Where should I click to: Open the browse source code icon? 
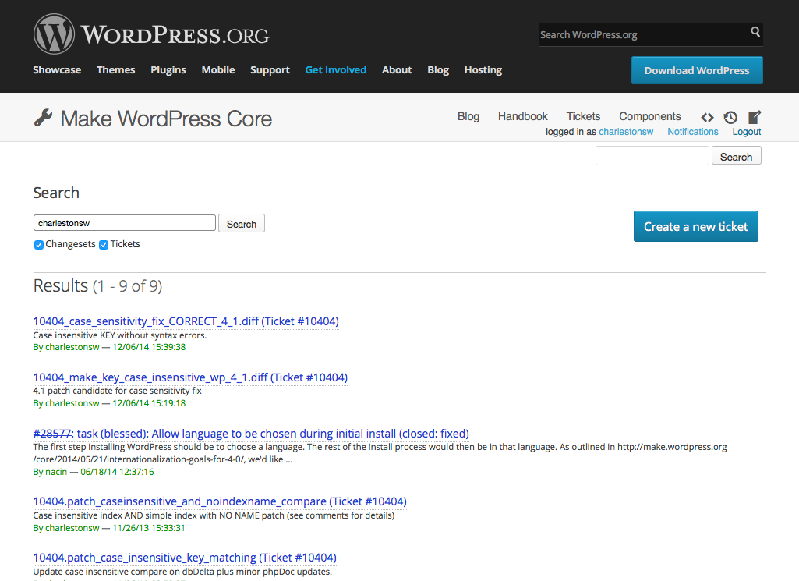coord(707,117)
